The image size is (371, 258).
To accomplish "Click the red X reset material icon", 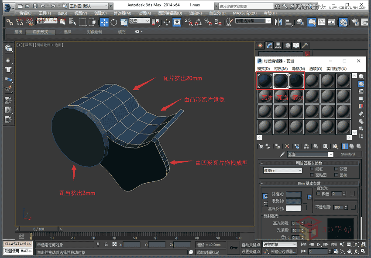I will coord(287,146).
